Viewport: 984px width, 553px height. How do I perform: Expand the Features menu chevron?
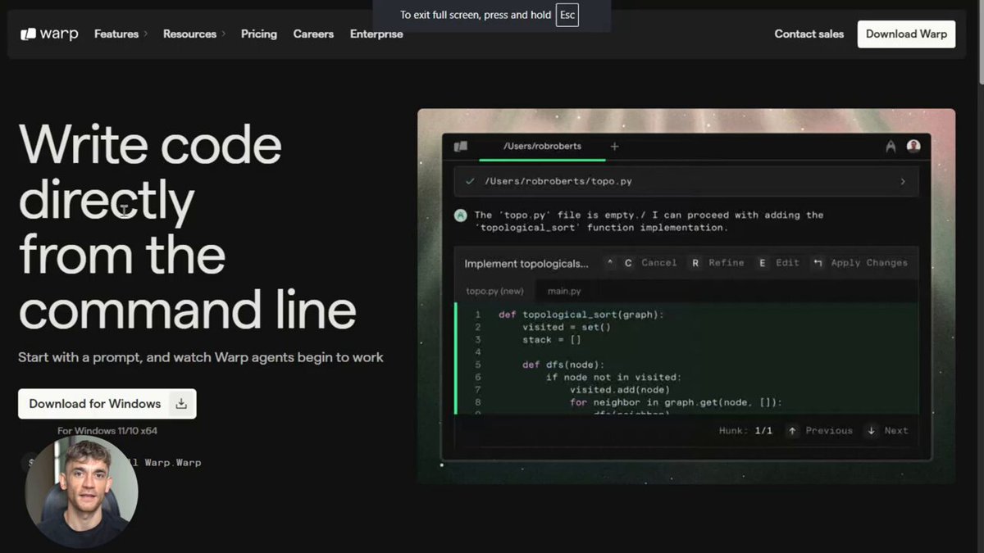click(146, 34)
